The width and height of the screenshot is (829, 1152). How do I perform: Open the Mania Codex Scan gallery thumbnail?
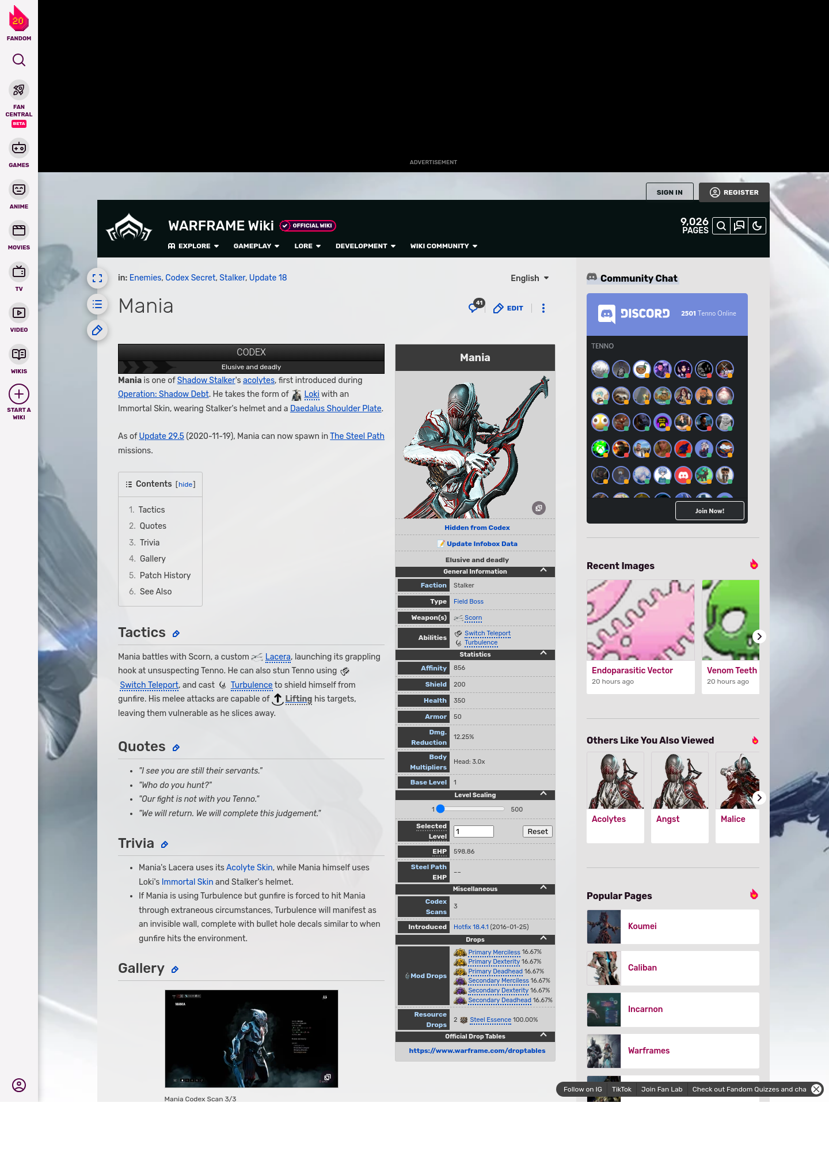tap(252, 1039)
